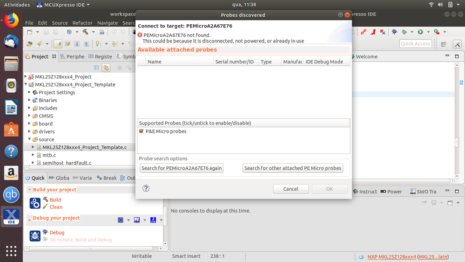Toggle the Mark Occurrences highlighter icon
Viewport: 465px width, 262px height.
point(58,44)
